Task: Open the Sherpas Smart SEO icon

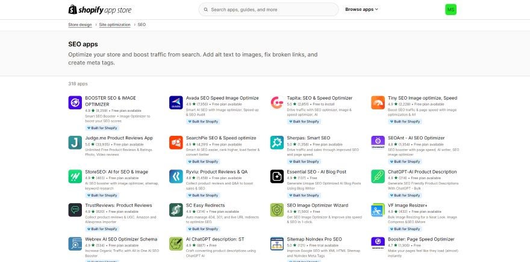Action: click(277, 142)
